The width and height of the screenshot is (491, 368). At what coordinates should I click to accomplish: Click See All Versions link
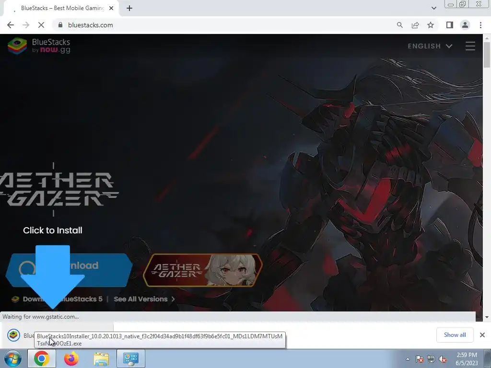pos(144,299)
